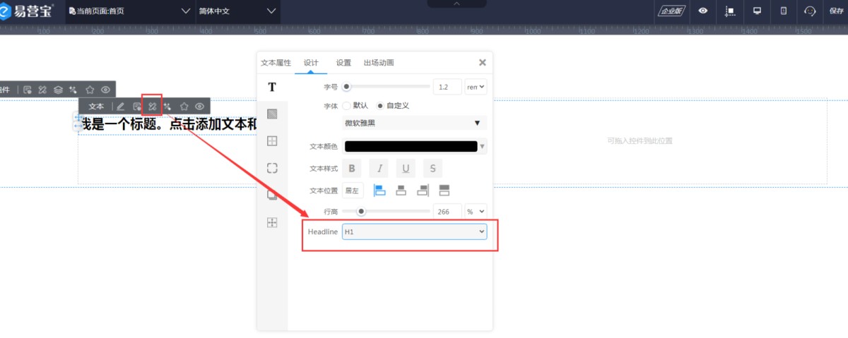Click the top bar preview eye icon

click(x=703, y=11)
